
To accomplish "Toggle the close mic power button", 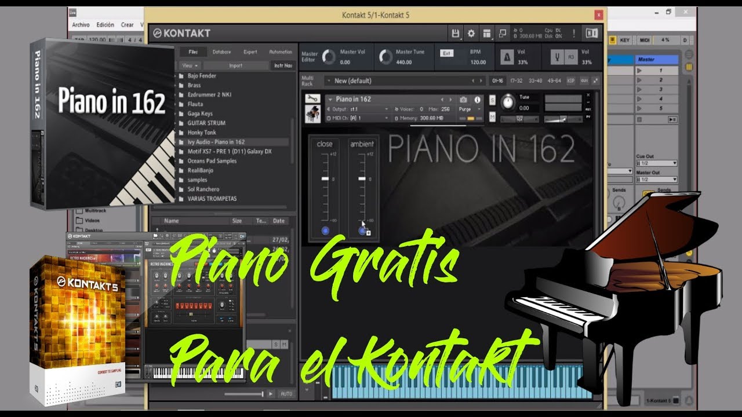I will (325, 231).
